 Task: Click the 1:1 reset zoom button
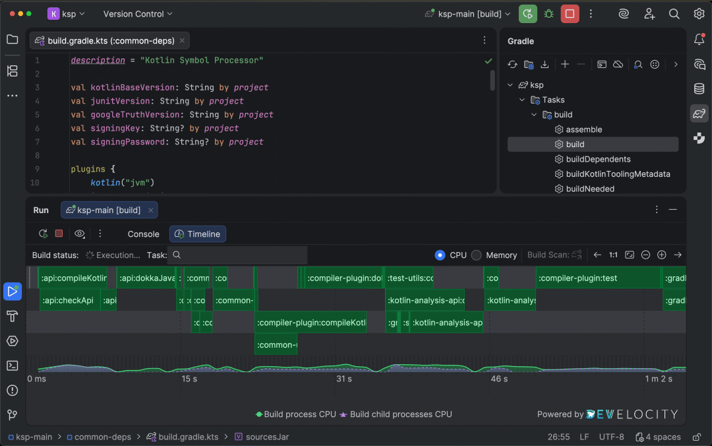(613, 255)
